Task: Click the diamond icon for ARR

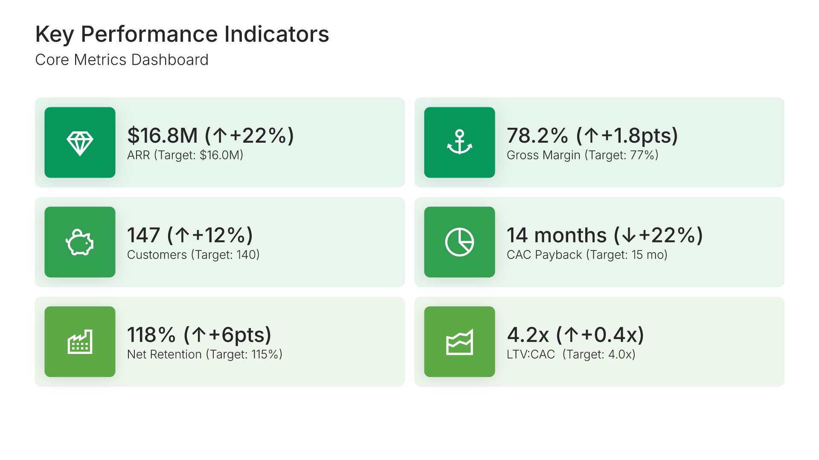Action: coord(80,143)
